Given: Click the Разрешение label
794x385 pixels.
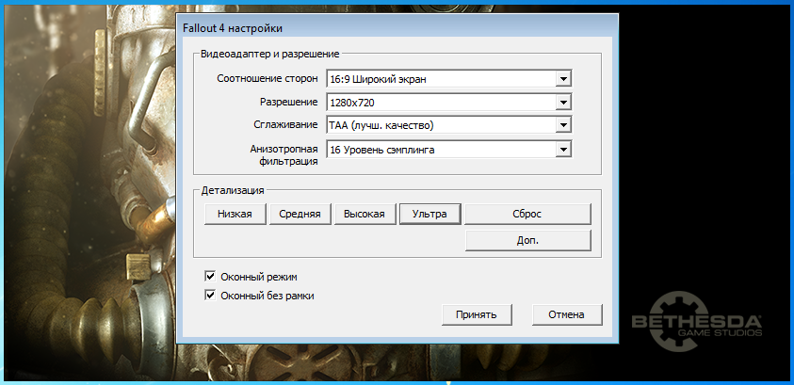Looking at the screenshot, I should click(289, 103).
